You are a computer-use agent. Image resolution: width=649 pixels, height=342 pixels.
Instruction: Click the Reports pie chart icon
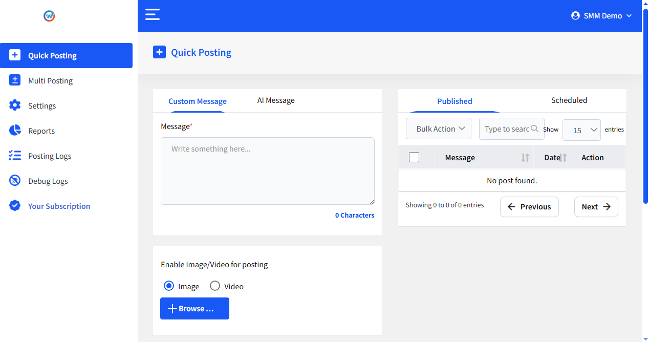tap(15, 131)
